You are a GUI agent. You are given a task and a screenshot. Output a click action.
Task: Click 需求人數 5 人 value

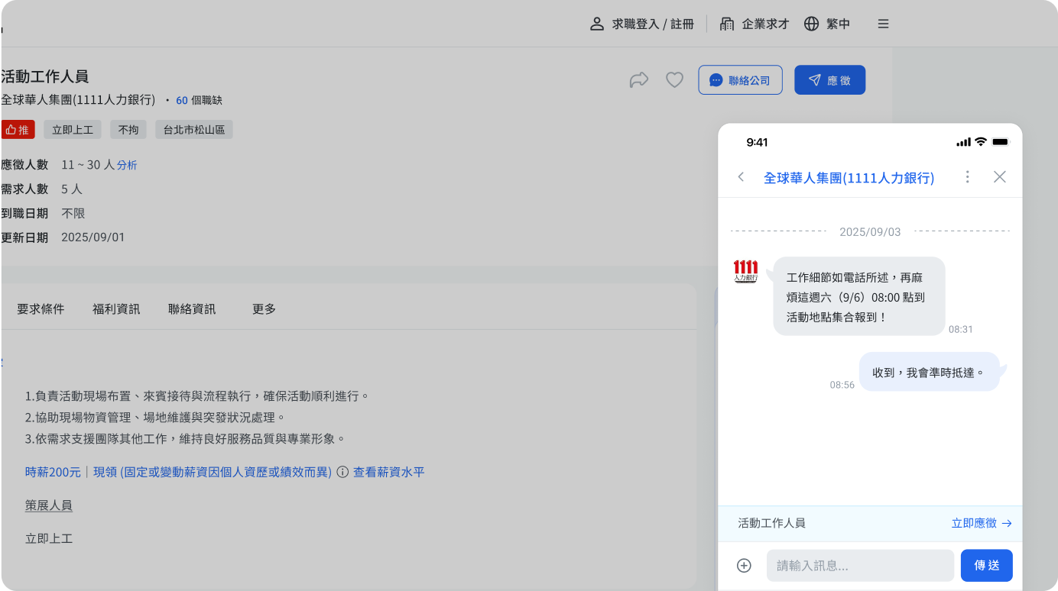(x=72, y=189)
